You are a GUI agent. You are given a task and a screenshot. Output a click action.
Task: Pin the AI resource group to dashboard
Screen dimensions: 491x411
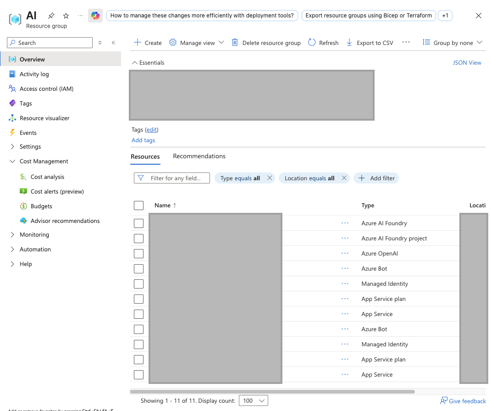click(x=51, y=16)
